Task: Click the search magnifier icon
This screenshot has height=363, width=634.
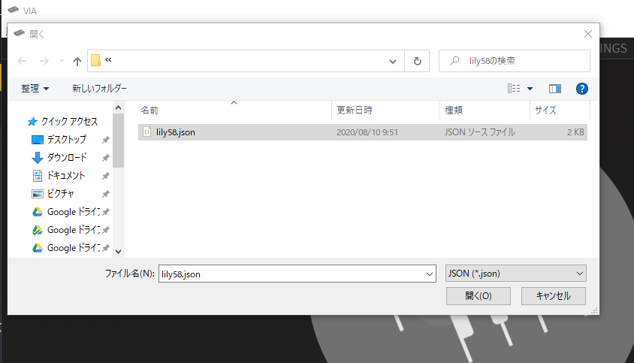Action: coord(454,61)
